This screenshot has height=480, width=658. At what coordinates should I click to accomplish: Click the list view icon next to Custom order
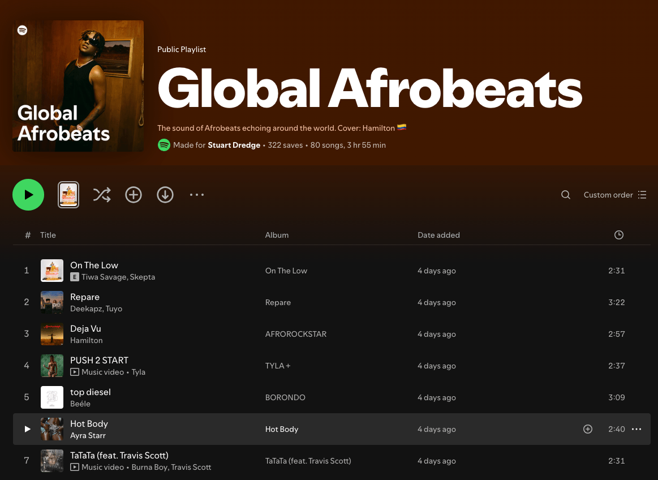(x=642, y=195)
